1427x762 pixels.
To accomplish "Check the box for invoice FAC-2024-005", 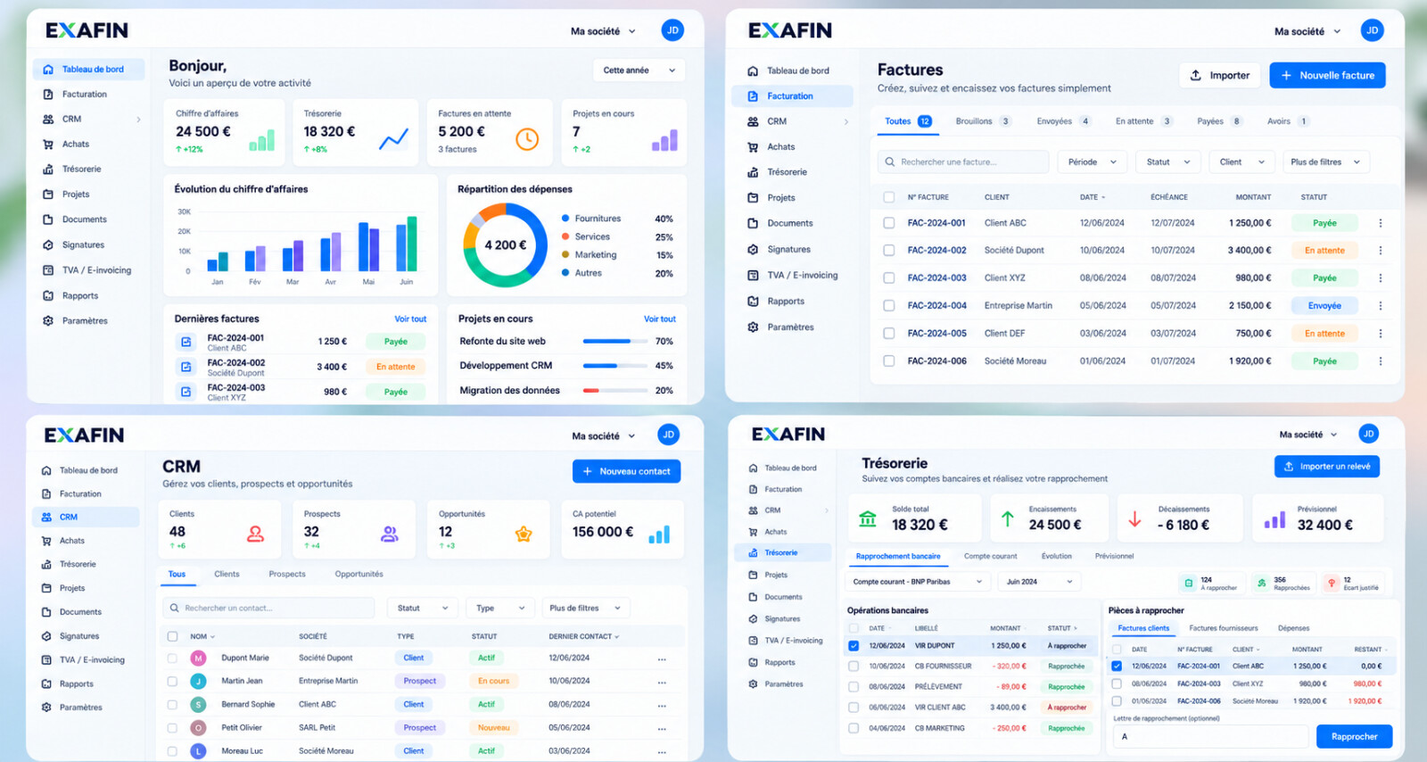I will point(888,334).
